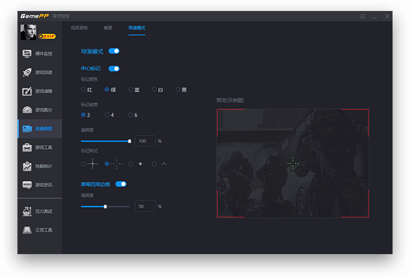Viewport: 410px width, 278px height.
Task: Open the 云顶工具 sidebar item
Action: click(39, 230)
